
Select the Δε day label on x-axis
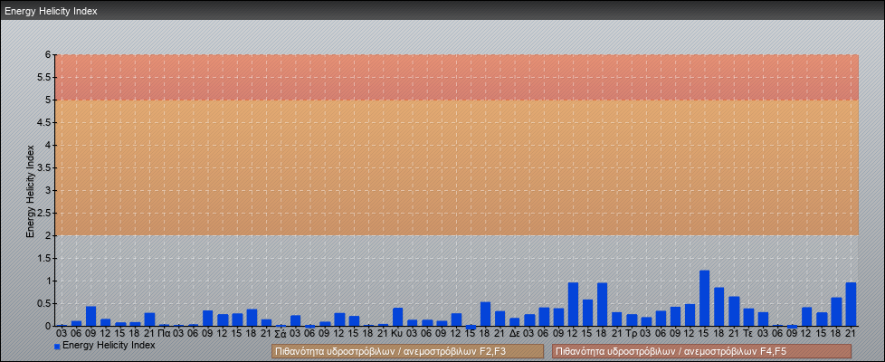(x=514, y=333)
